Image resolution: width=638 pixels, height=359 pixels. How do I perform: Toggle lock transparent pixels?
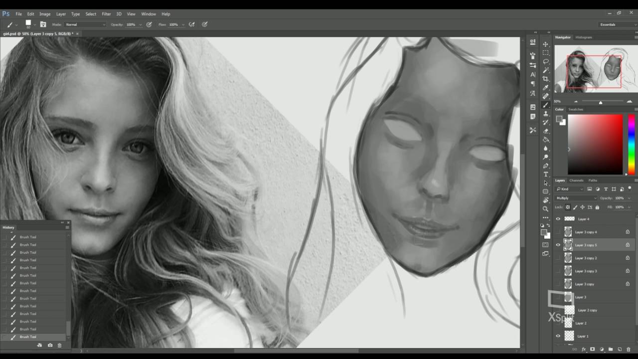coord(568,207)
